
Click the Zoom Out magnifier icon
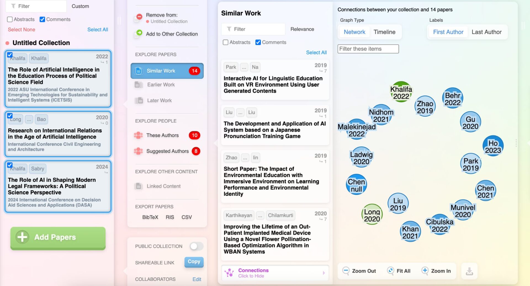pyautogui.click(x=346, y=271)
